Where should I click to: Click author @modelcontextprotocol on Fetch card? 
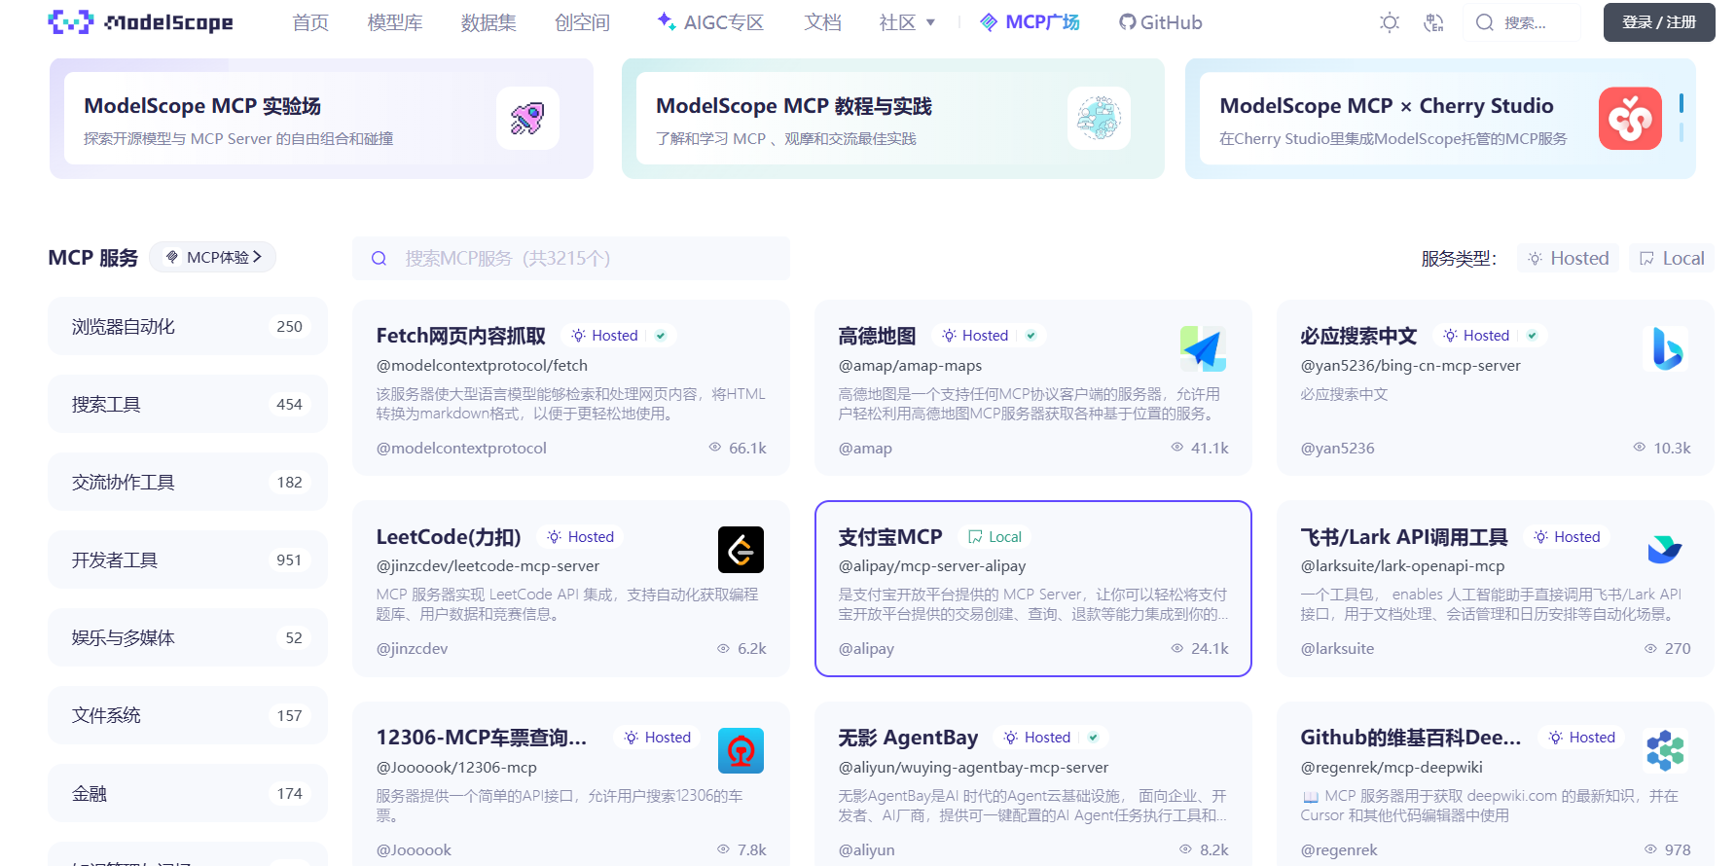pyautogui.click(x=461, y=448)
